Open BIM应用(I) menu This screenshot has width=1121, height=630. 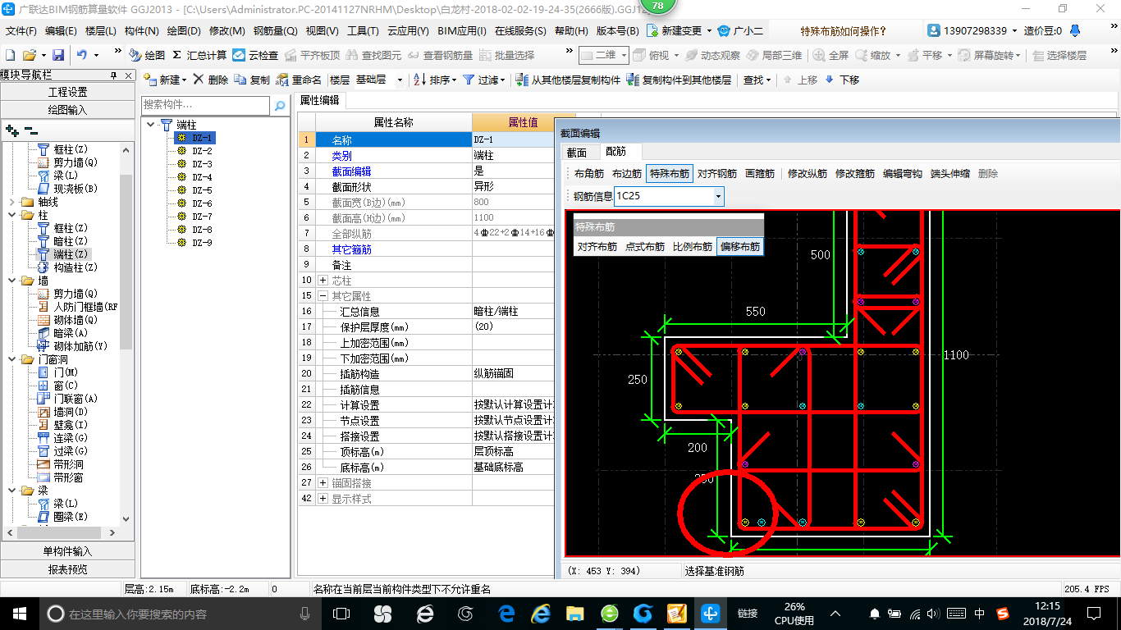462,31
